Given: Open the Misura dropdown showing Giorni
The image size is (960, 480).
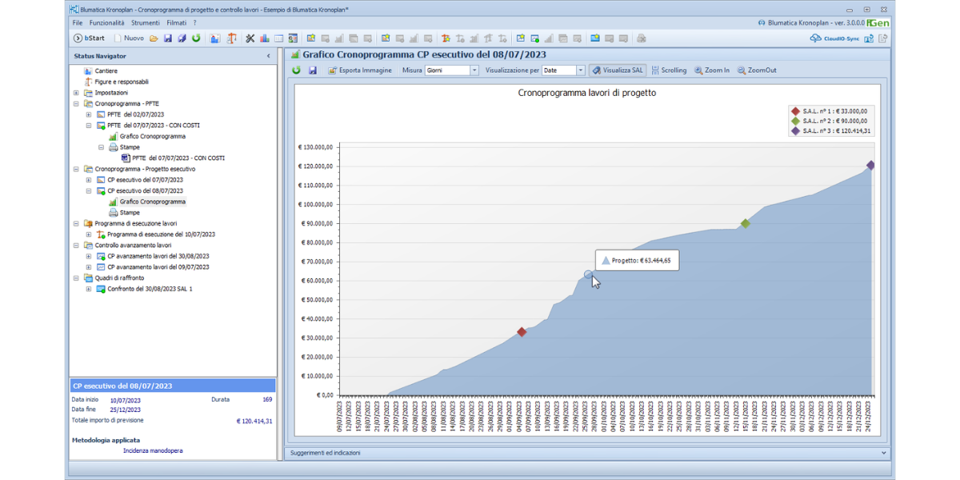Looking at the screenshot, I should [x=474, y=70].
